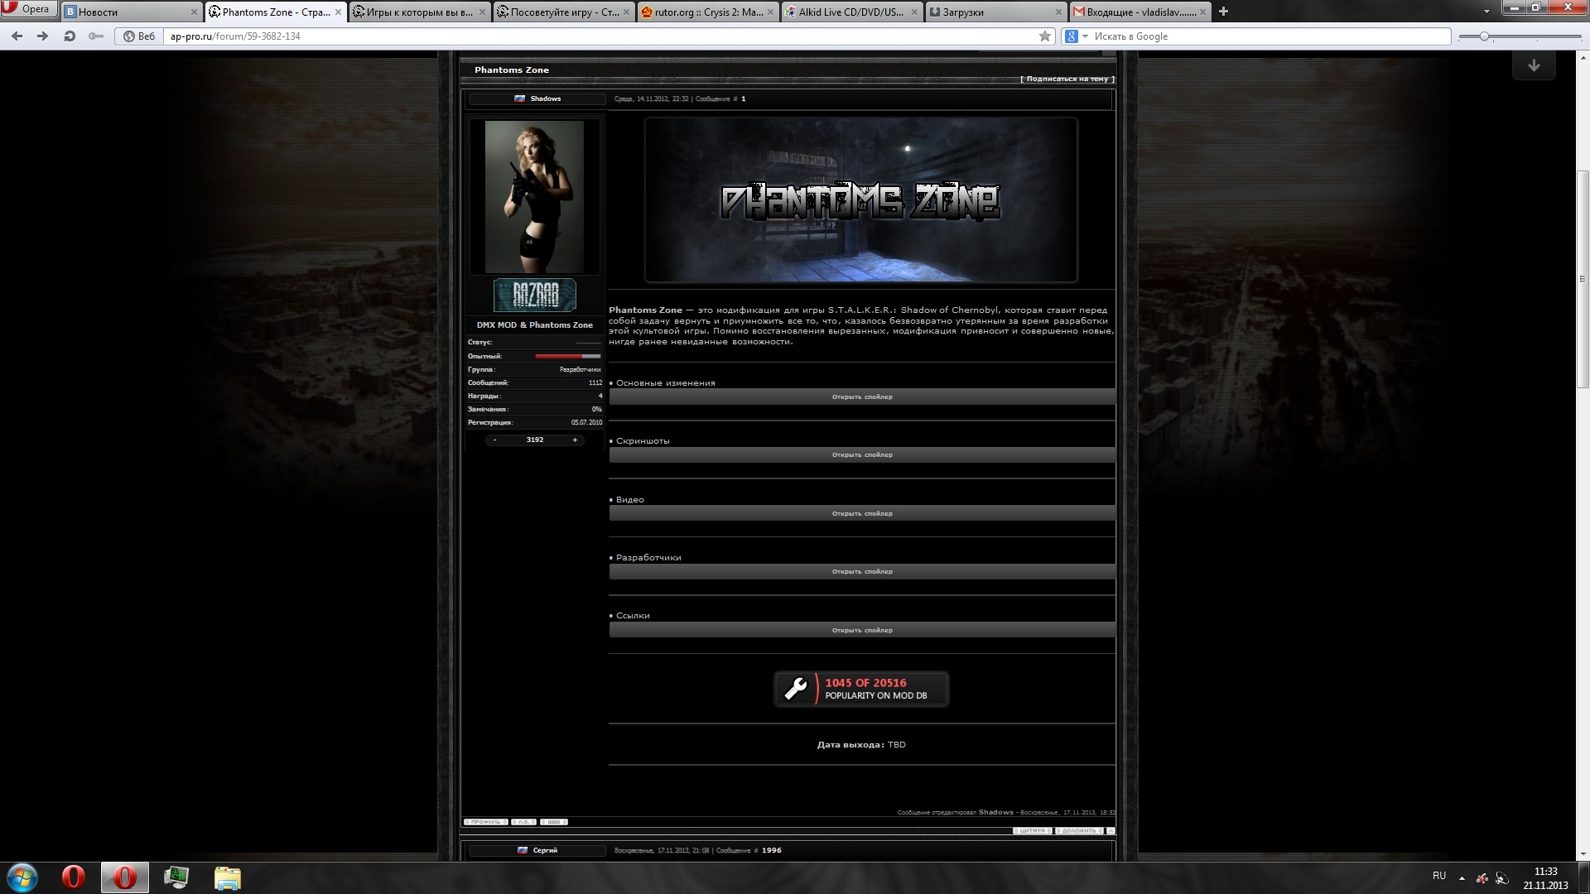Screen dimensions: 1590x894
Task: Report post with Доложить button
Action: point(1079,830)
